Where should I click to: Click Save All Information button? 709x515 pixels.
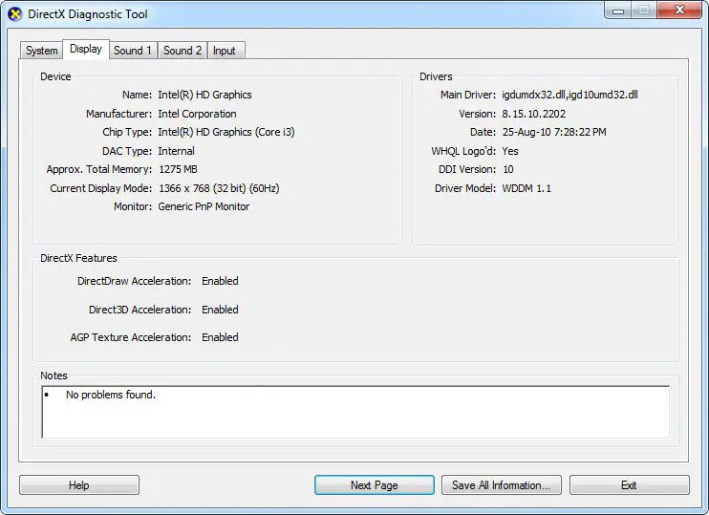pyautogui.click(x=502, y=485)
